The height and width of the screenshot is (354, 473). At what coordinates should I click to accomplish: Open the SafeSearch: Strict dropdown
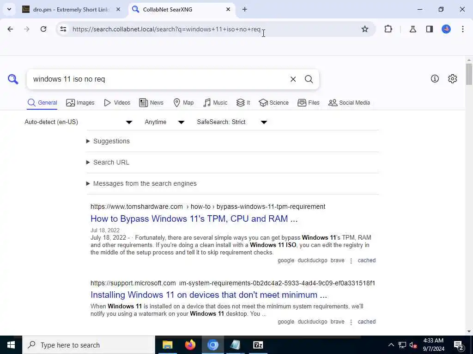232,122
